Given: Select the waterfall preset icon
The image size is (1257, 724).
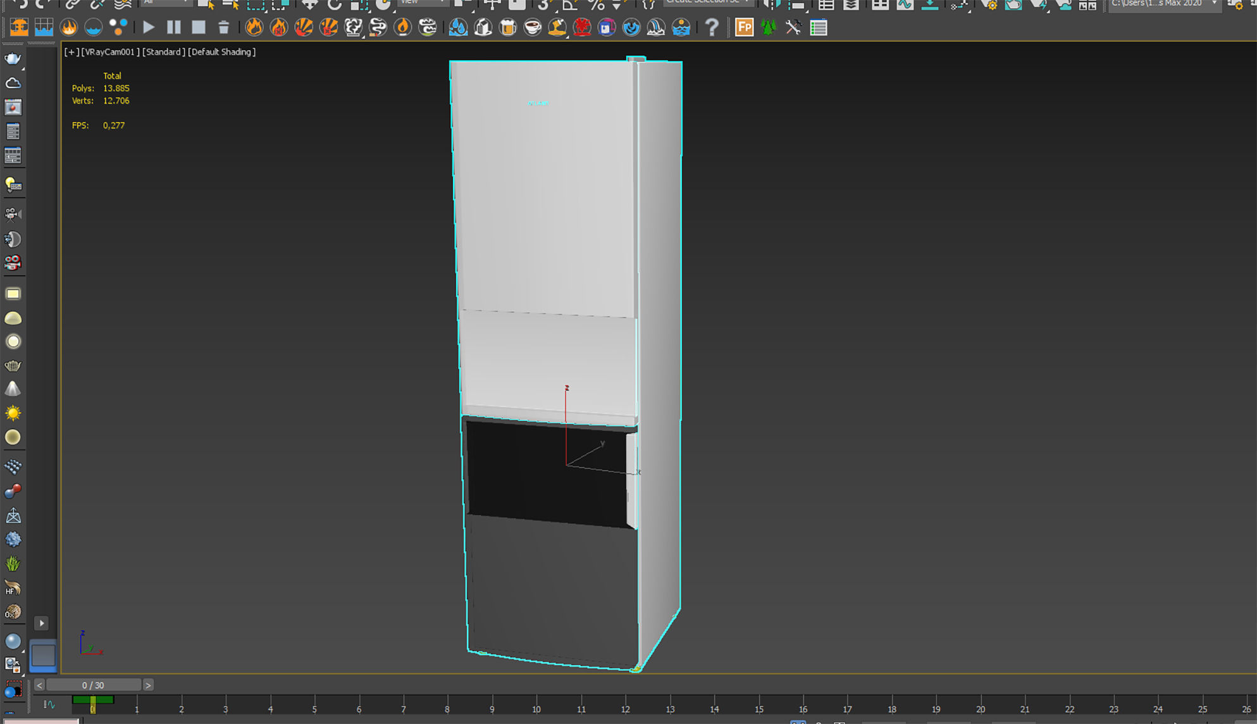Looking at the screenshot, I should coord(656,27).
